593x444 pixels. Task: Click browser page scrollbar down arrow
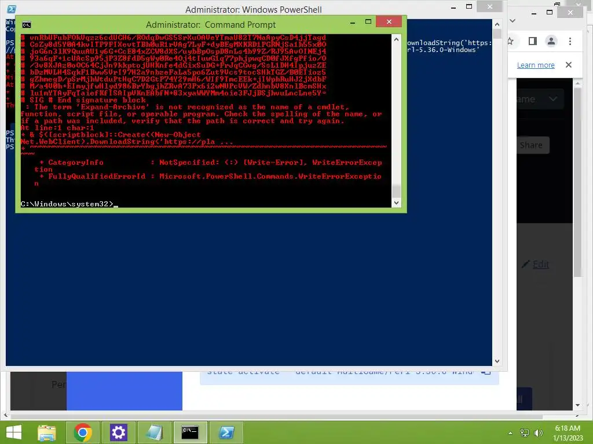tap(577, 405)
